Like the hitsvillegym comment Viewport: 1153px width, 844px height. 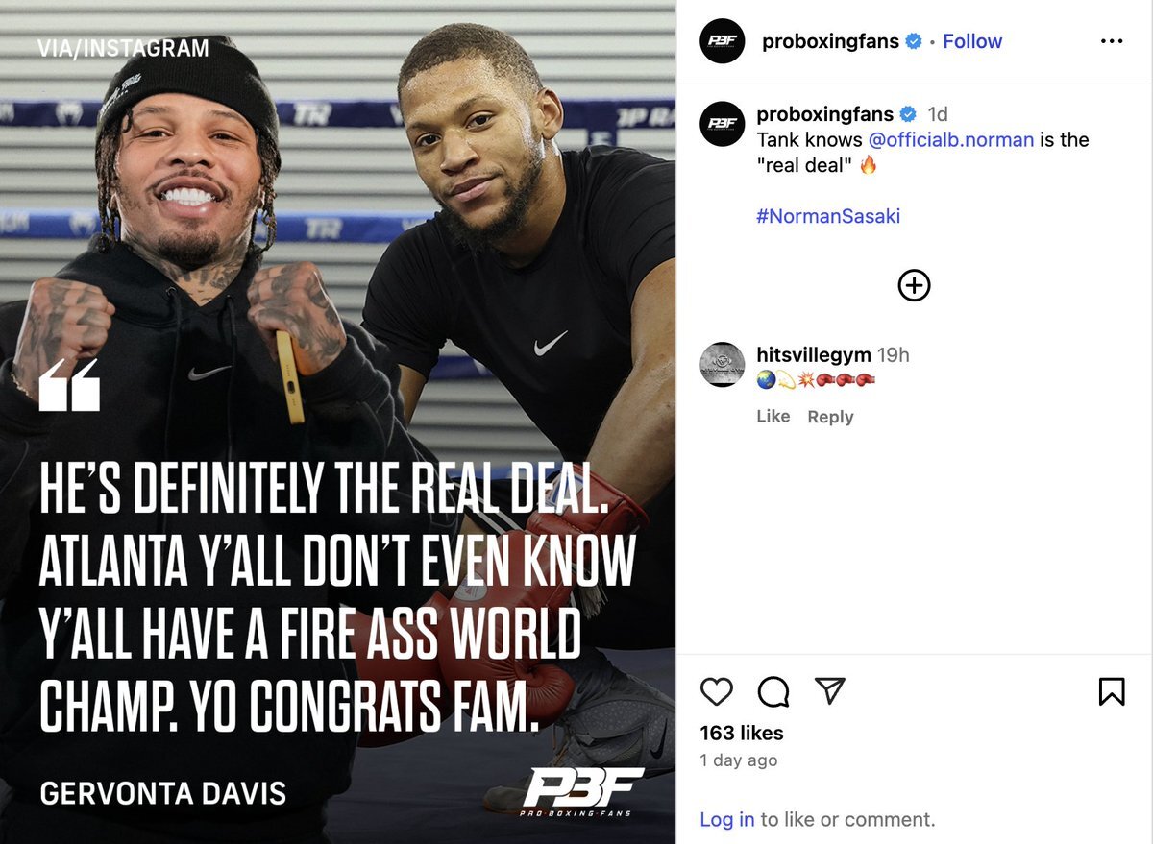[x=773, y=416]
